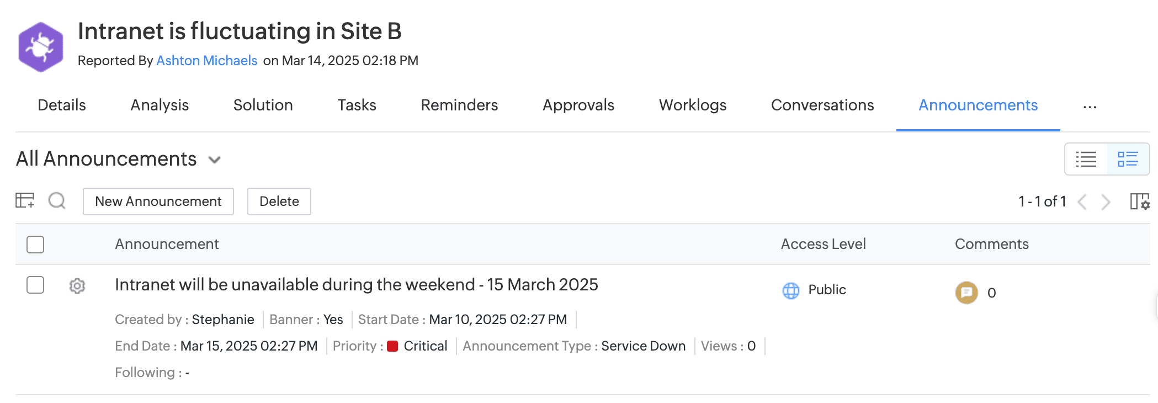Open the more tabs ellipsis menu

tap(1090, 107)
